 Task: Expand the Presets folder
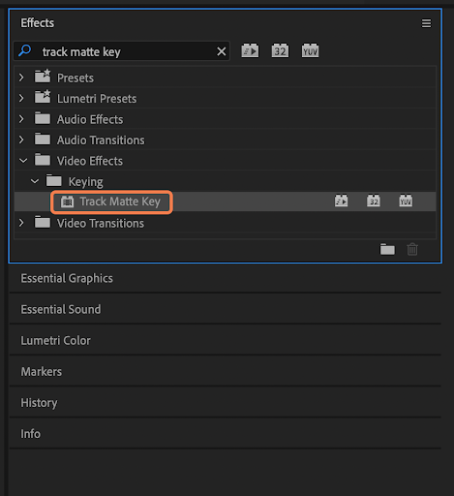tap(21, 77)
